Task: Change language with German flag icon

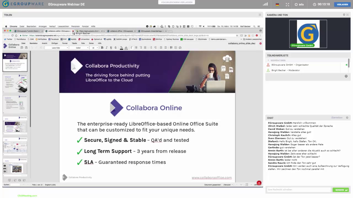Action: point(277,4)
